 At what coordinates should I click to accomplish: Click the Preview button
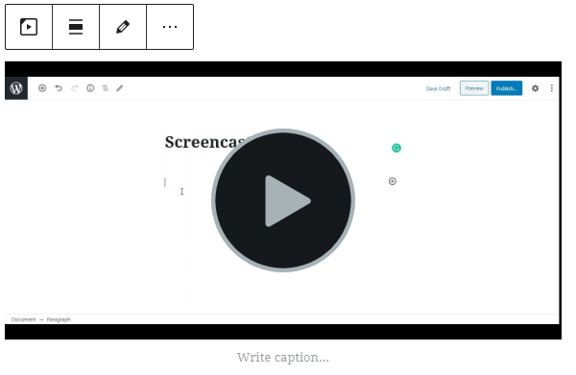(474, 88)
